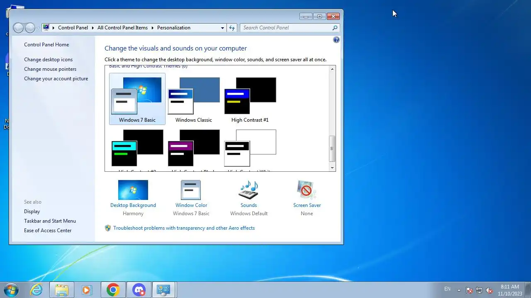Click the Search Control Panel field

[x=290, y=28]
